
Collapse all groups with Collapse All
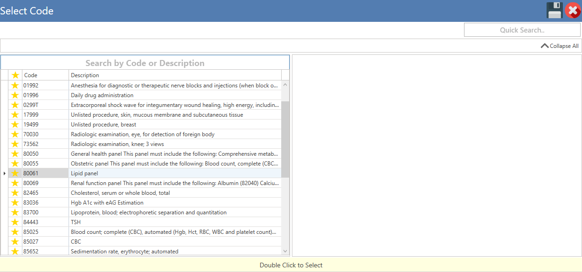pos(560,46)
